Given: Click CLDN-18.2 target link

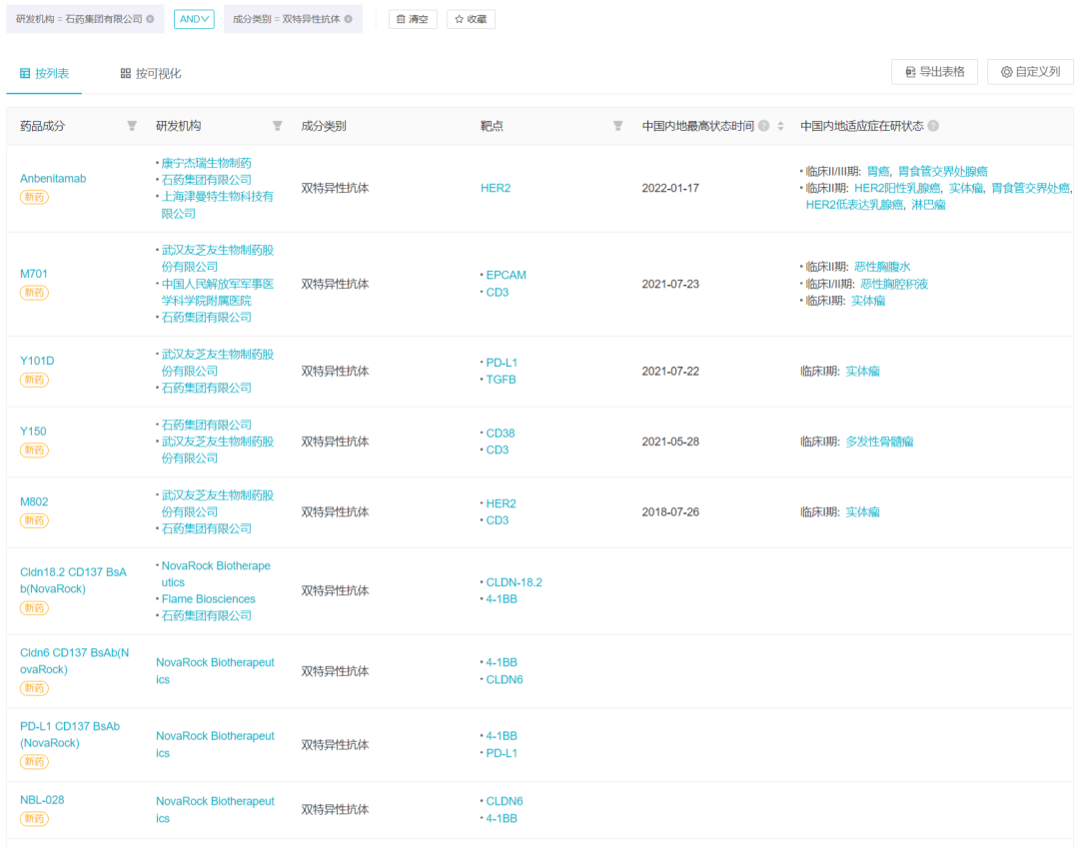Looking at the screenshot, I should [x=515, y=582].
